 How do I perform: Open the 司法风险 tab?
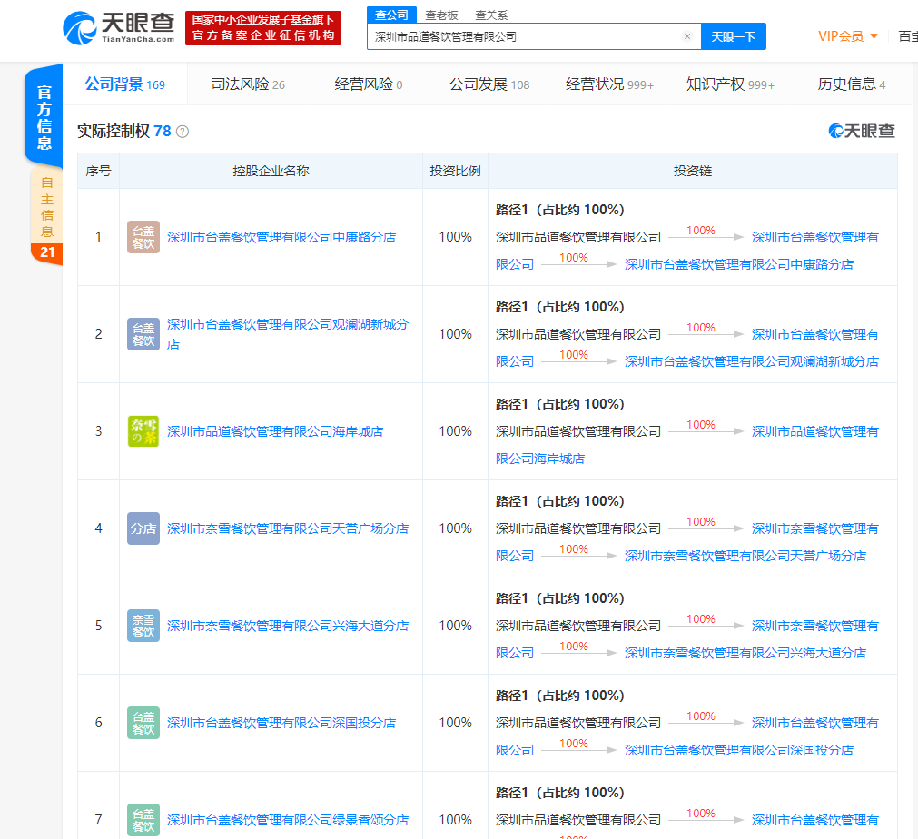(x=248, y=84)
